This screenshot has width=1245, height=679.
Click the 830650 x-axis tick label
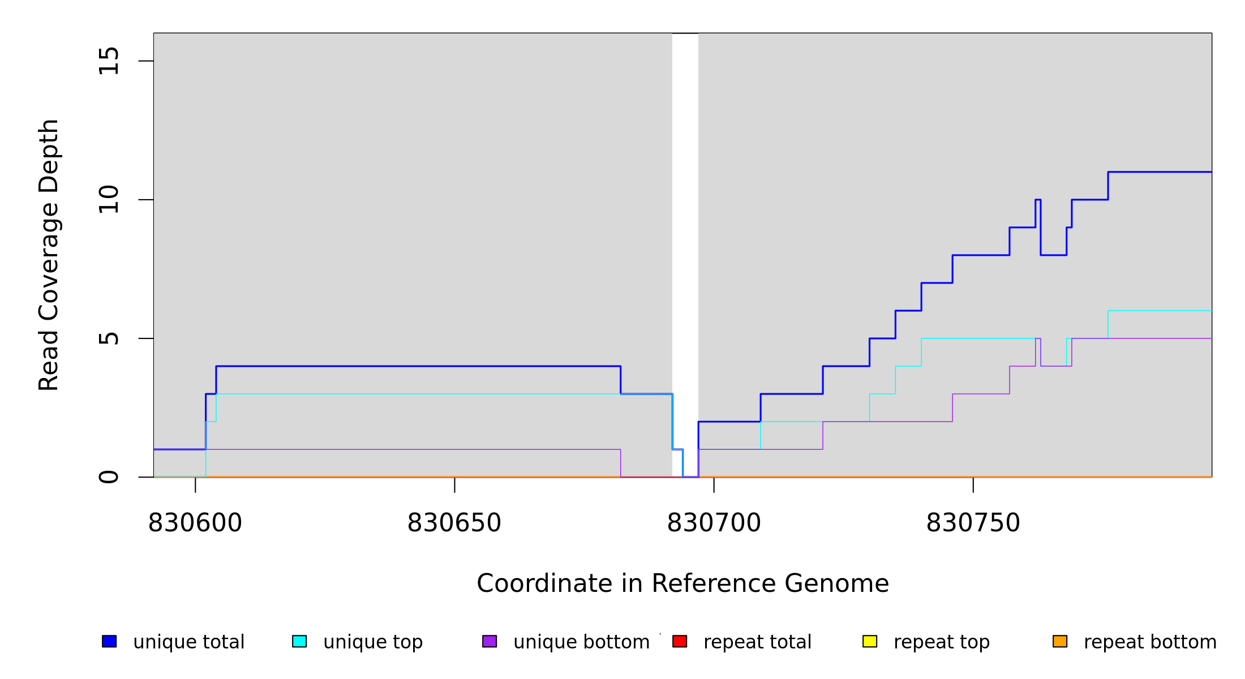point(454,523)
